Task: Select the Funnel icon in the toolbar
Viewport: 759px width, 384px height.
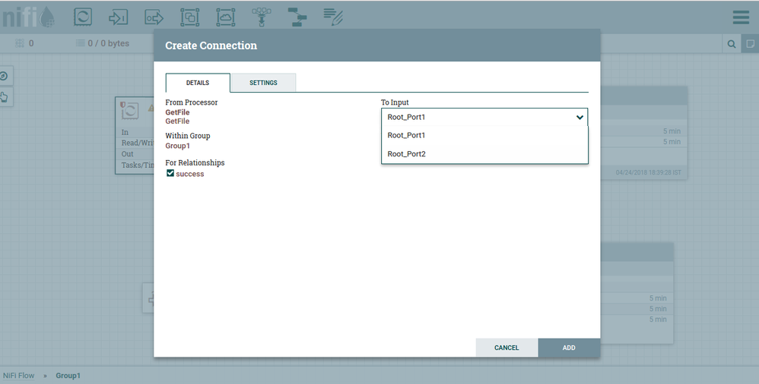Action: pos(262,17)
